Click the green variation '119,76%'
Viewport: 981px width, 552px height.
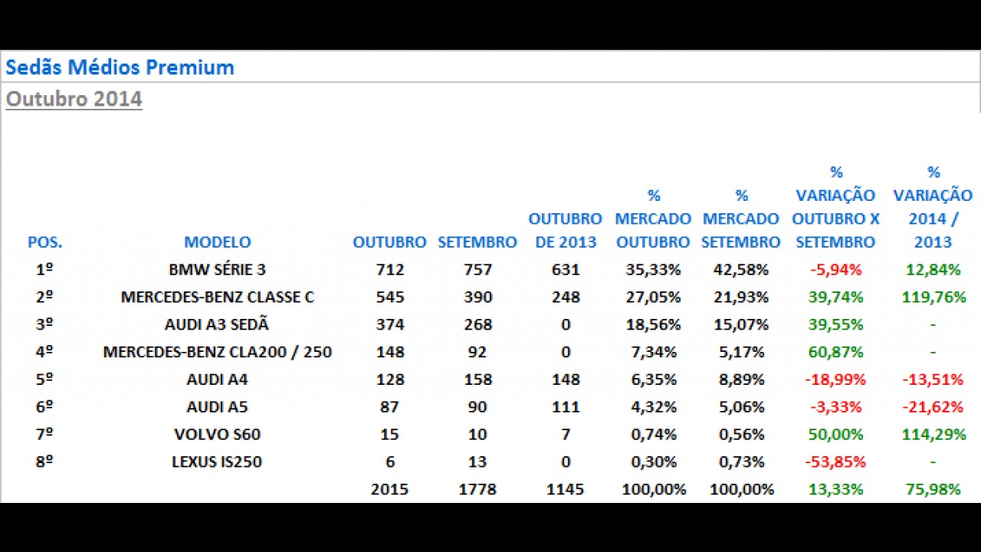point(933,297)
